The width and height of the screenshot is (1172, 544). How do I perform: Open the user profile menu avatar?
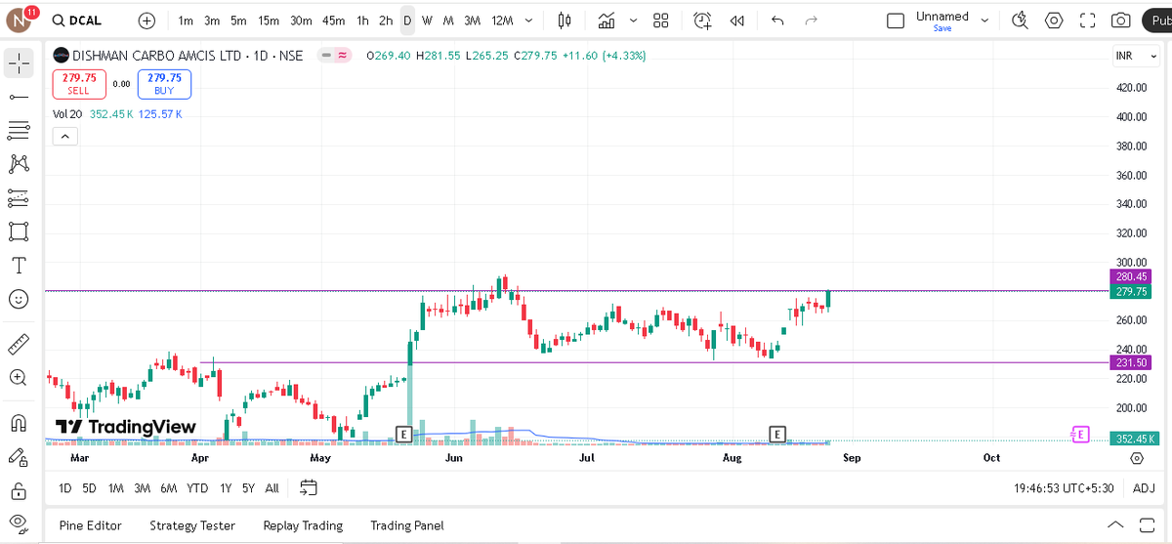point(20,20)
